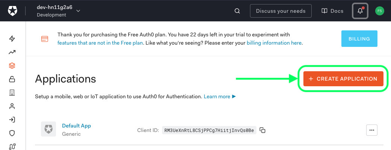Open the FS user avatar menu

(x=379, y=11)
